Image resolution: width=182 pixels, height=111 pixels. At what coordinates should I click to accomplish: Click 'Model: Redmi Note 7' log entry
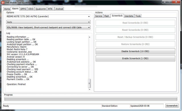tap(17, 49)
